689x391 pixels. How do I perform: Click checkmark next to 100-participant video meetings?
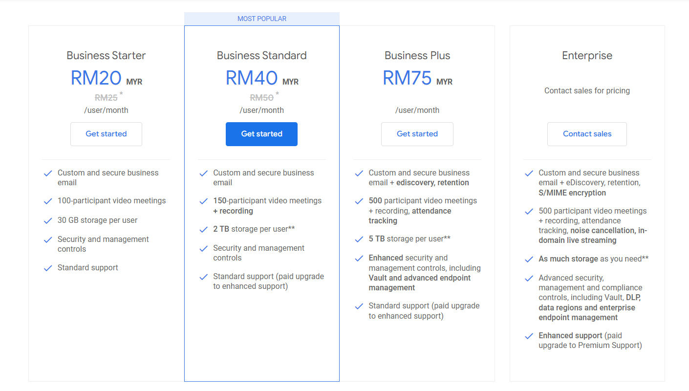coord(48,201)
